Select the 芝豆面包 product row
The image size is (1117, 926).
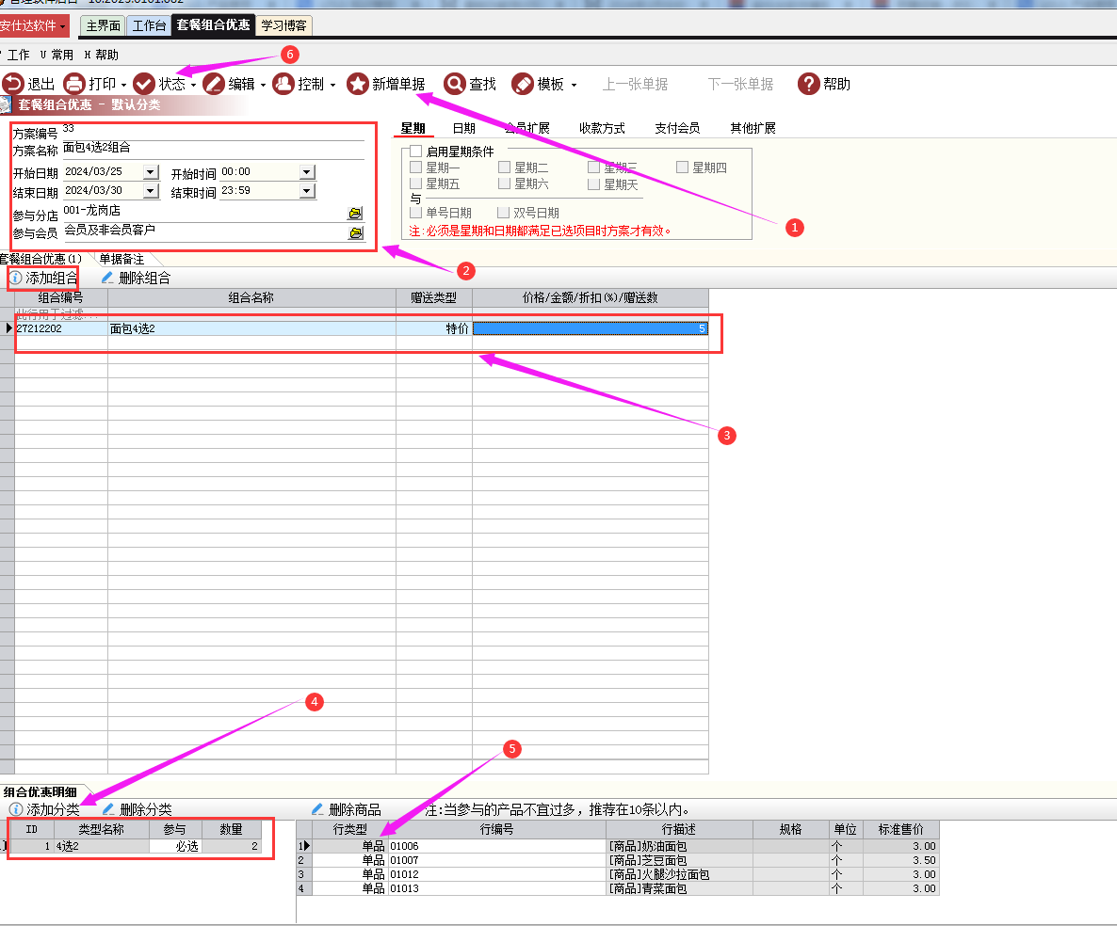618,860
